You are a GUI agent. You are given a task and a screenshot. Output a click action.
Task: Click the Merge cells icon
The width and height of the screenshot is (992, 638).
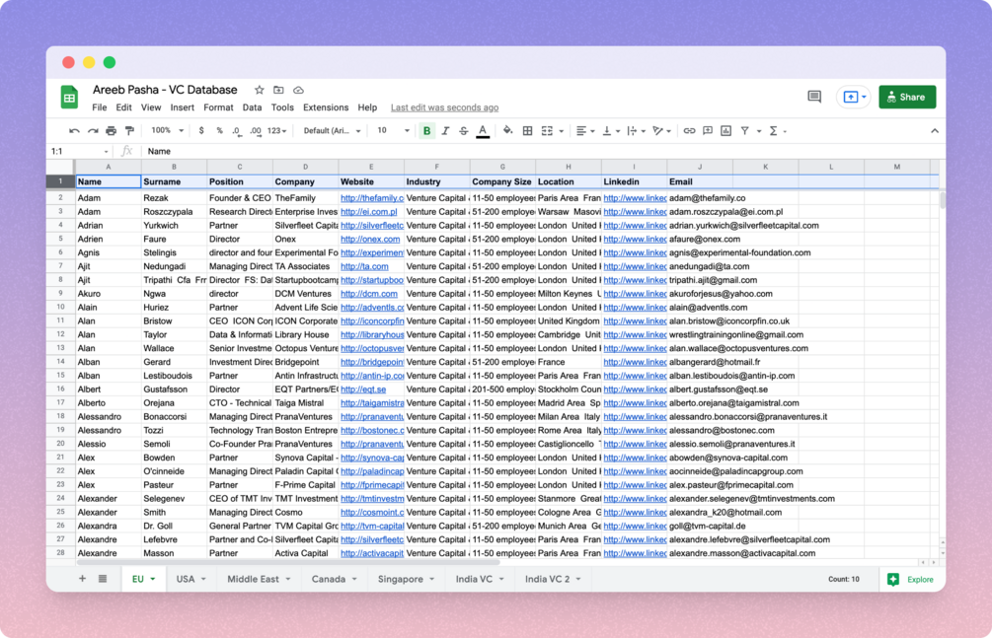[x=547, y=131]
